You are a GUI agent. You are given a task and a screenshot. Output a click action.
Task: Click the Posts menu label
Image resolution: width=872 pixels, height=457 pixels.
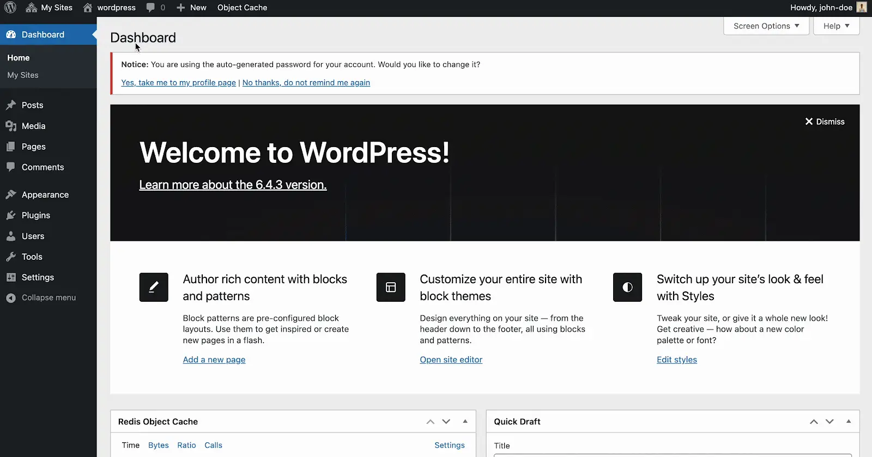point(33,105)
